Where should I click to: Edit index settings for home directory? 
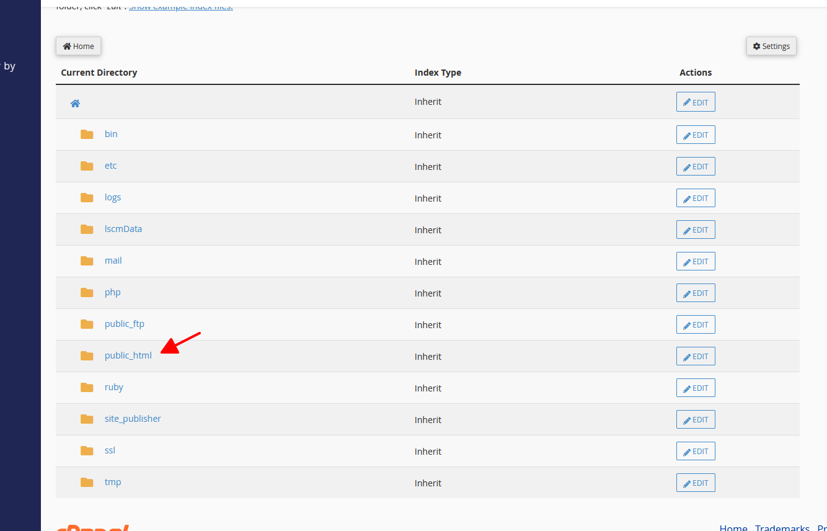pos(696,102)
